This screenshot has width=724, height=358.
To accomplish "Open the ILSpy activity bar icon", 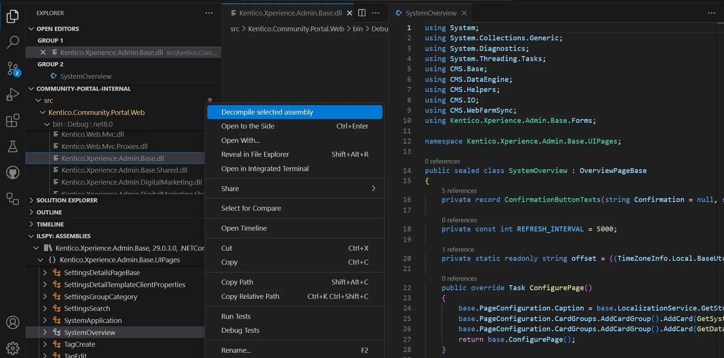I will [12, 199].
